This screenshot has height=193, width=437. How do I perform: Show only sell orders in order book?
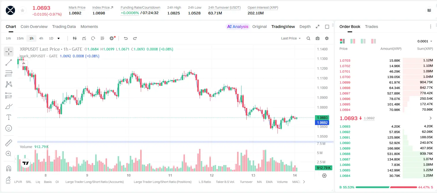click(x=374, y=41)
